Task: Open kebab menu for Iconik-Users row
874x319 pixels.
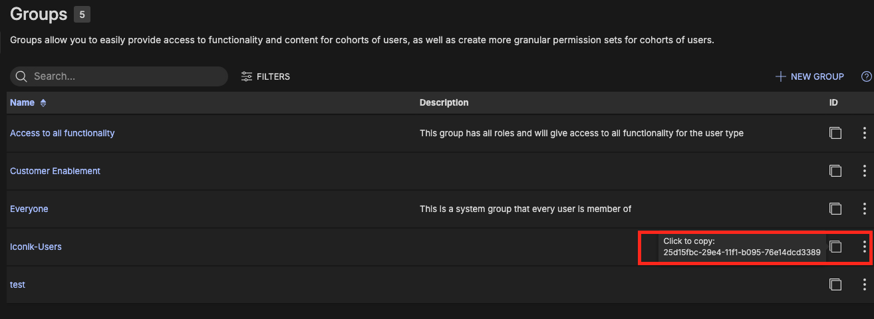Action: (864, 247)
